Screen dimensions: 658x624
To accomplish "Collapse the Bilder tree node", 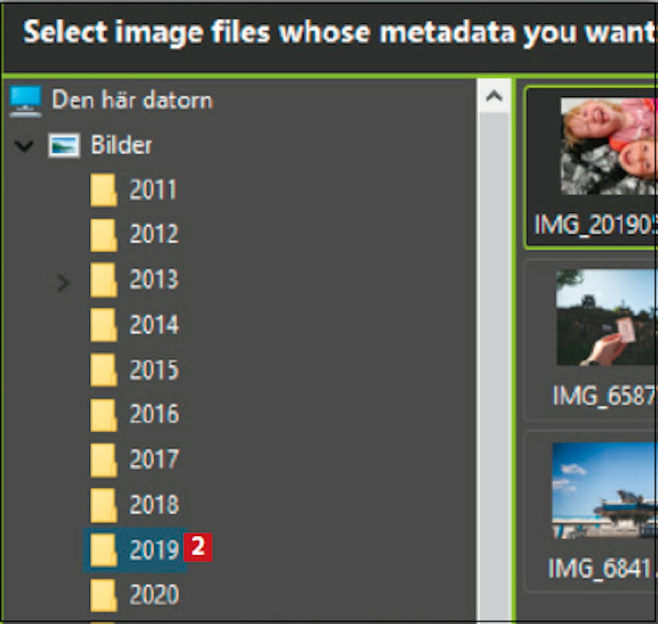I will click(x=24, y=146).
